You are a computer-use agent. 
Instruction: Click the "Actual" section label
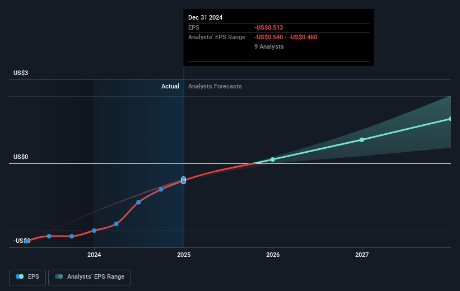pyautogui.click(x=170, y=87)
